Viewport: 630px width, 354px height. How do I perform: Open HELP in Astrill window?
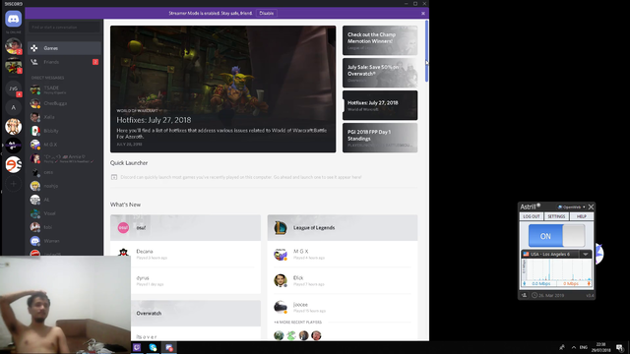(x=582, y=216)
